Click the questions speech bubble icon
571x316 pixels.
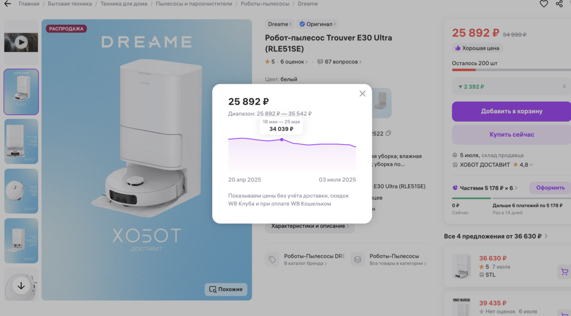click(x=320, y=62)
